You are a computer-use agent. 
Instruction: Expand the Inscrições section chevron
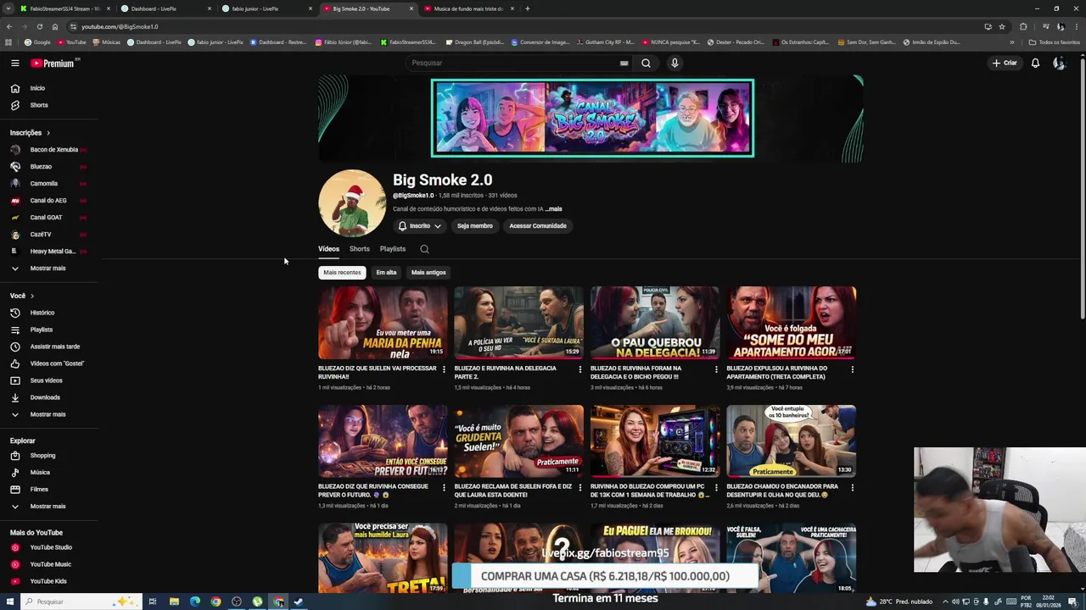[48, 133]
